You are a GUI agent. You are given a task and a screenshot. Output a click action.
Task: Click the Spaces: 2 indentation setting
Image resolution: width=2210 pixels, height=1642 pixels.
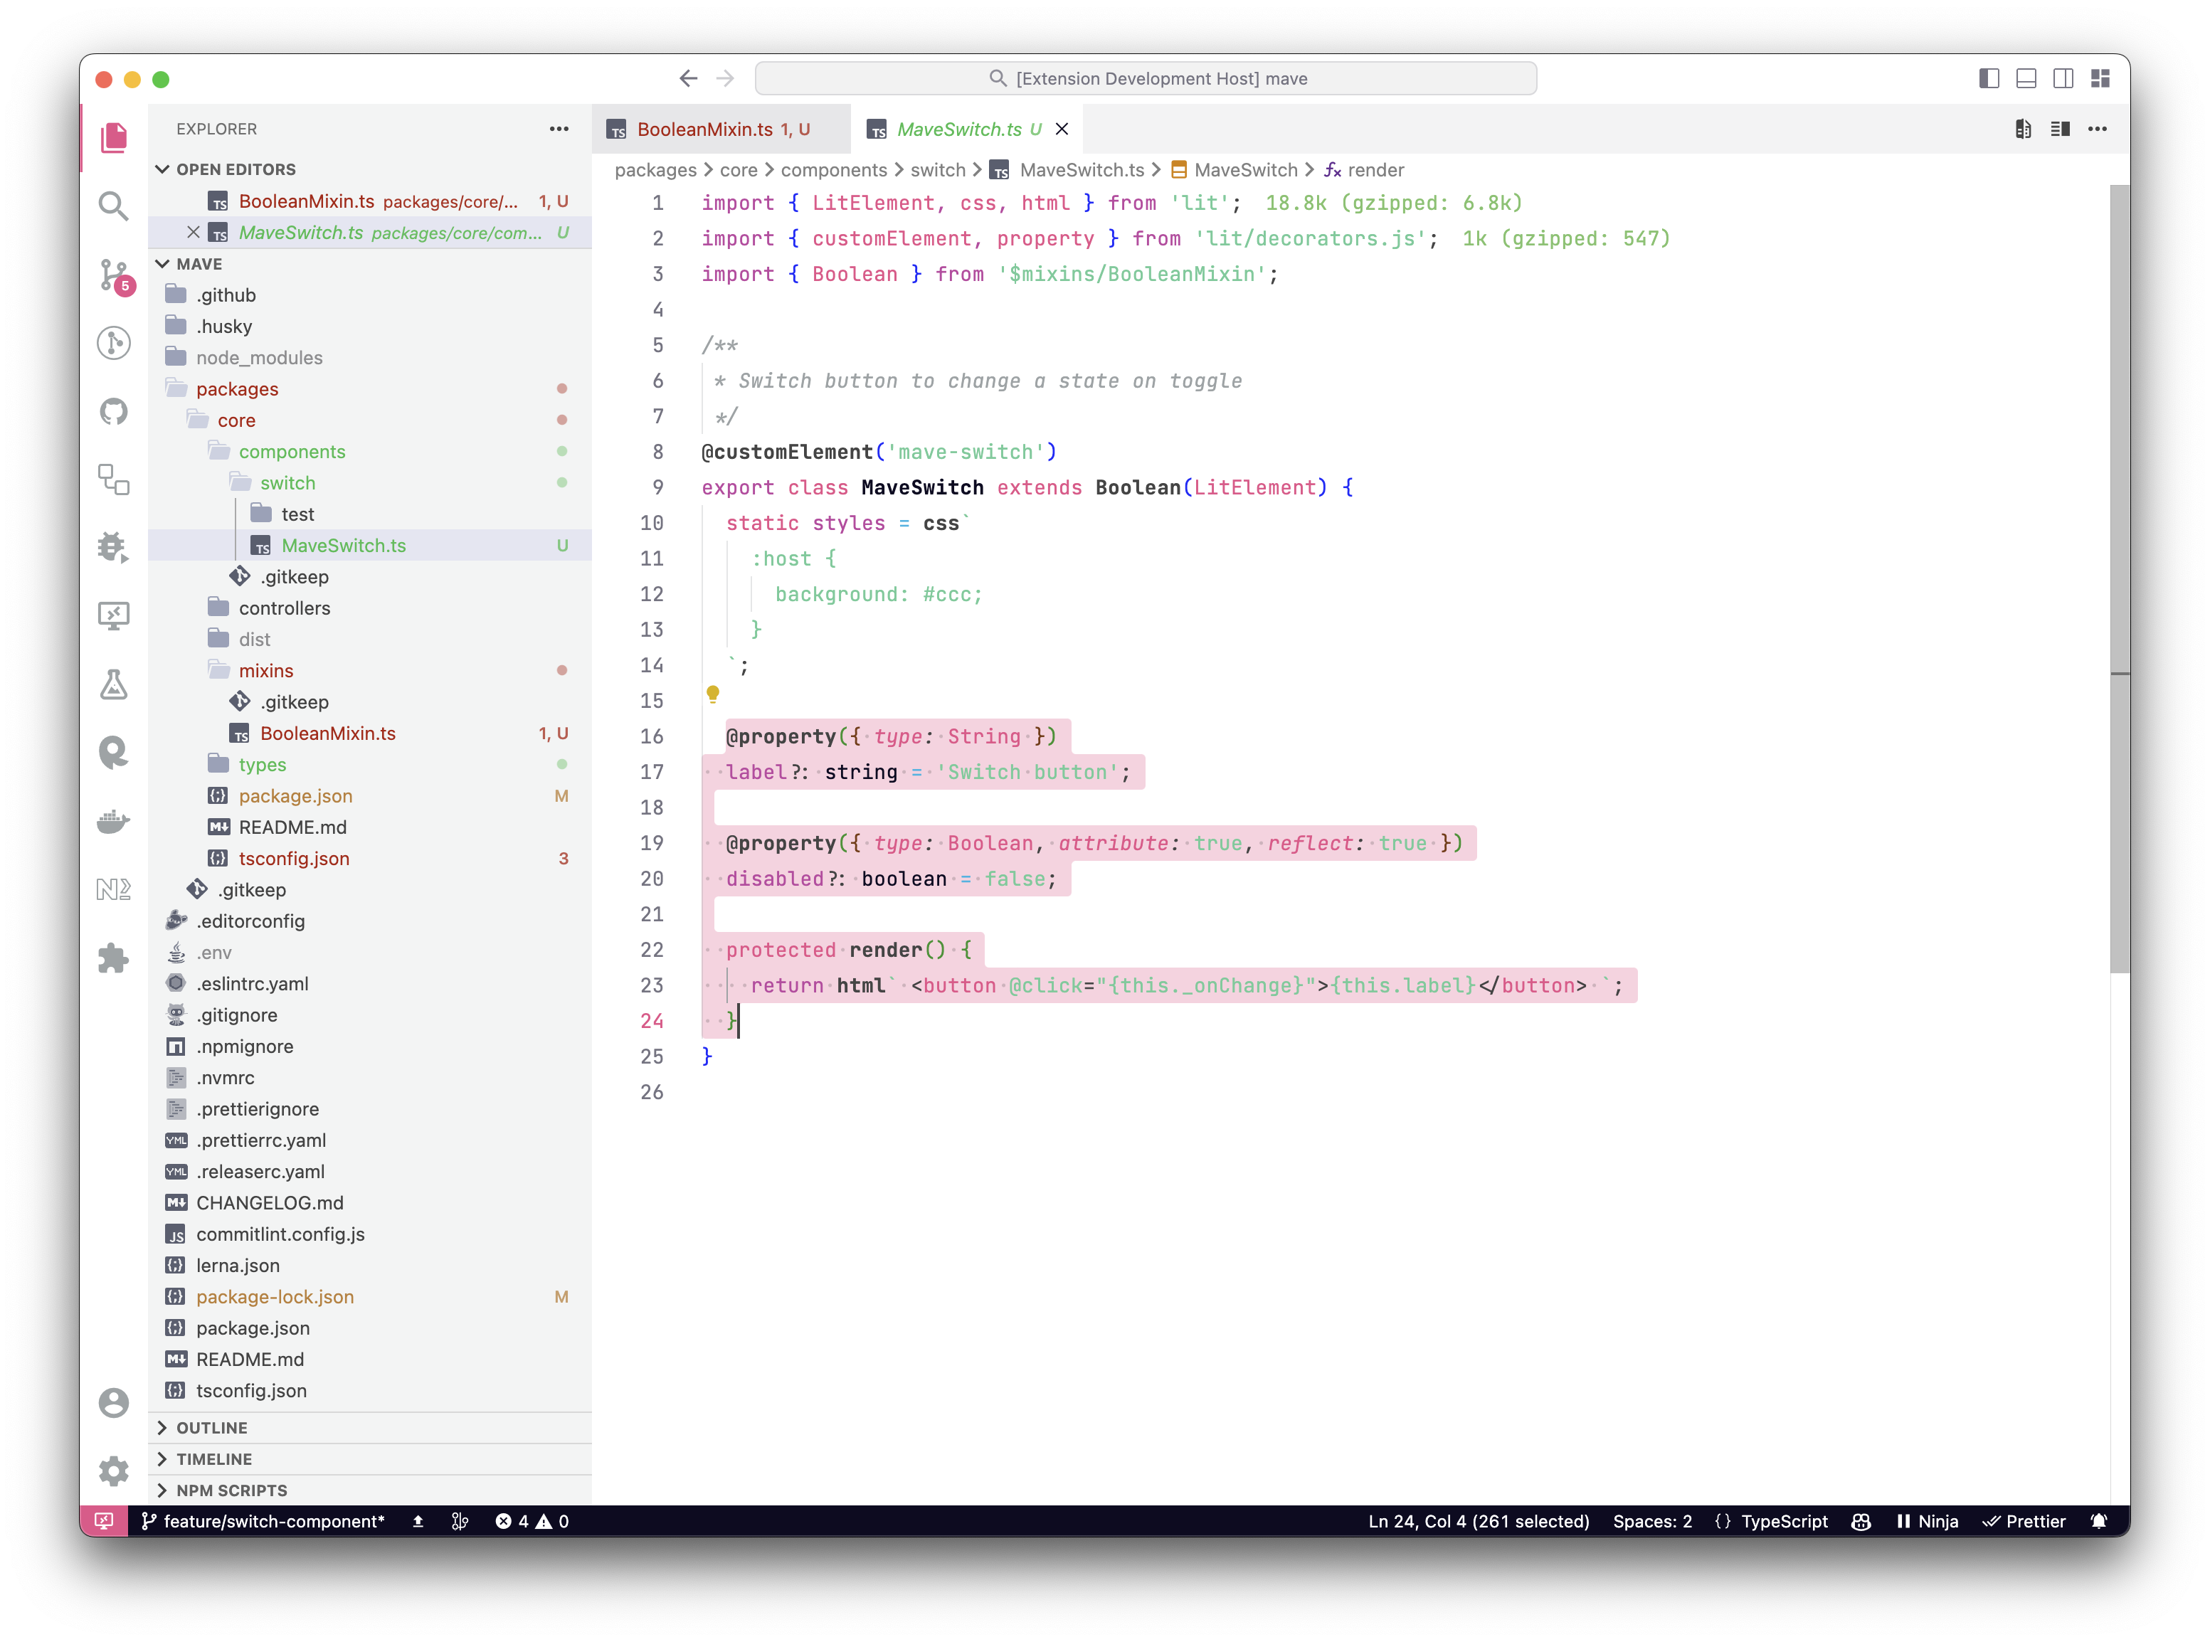pos(1652,1521)
